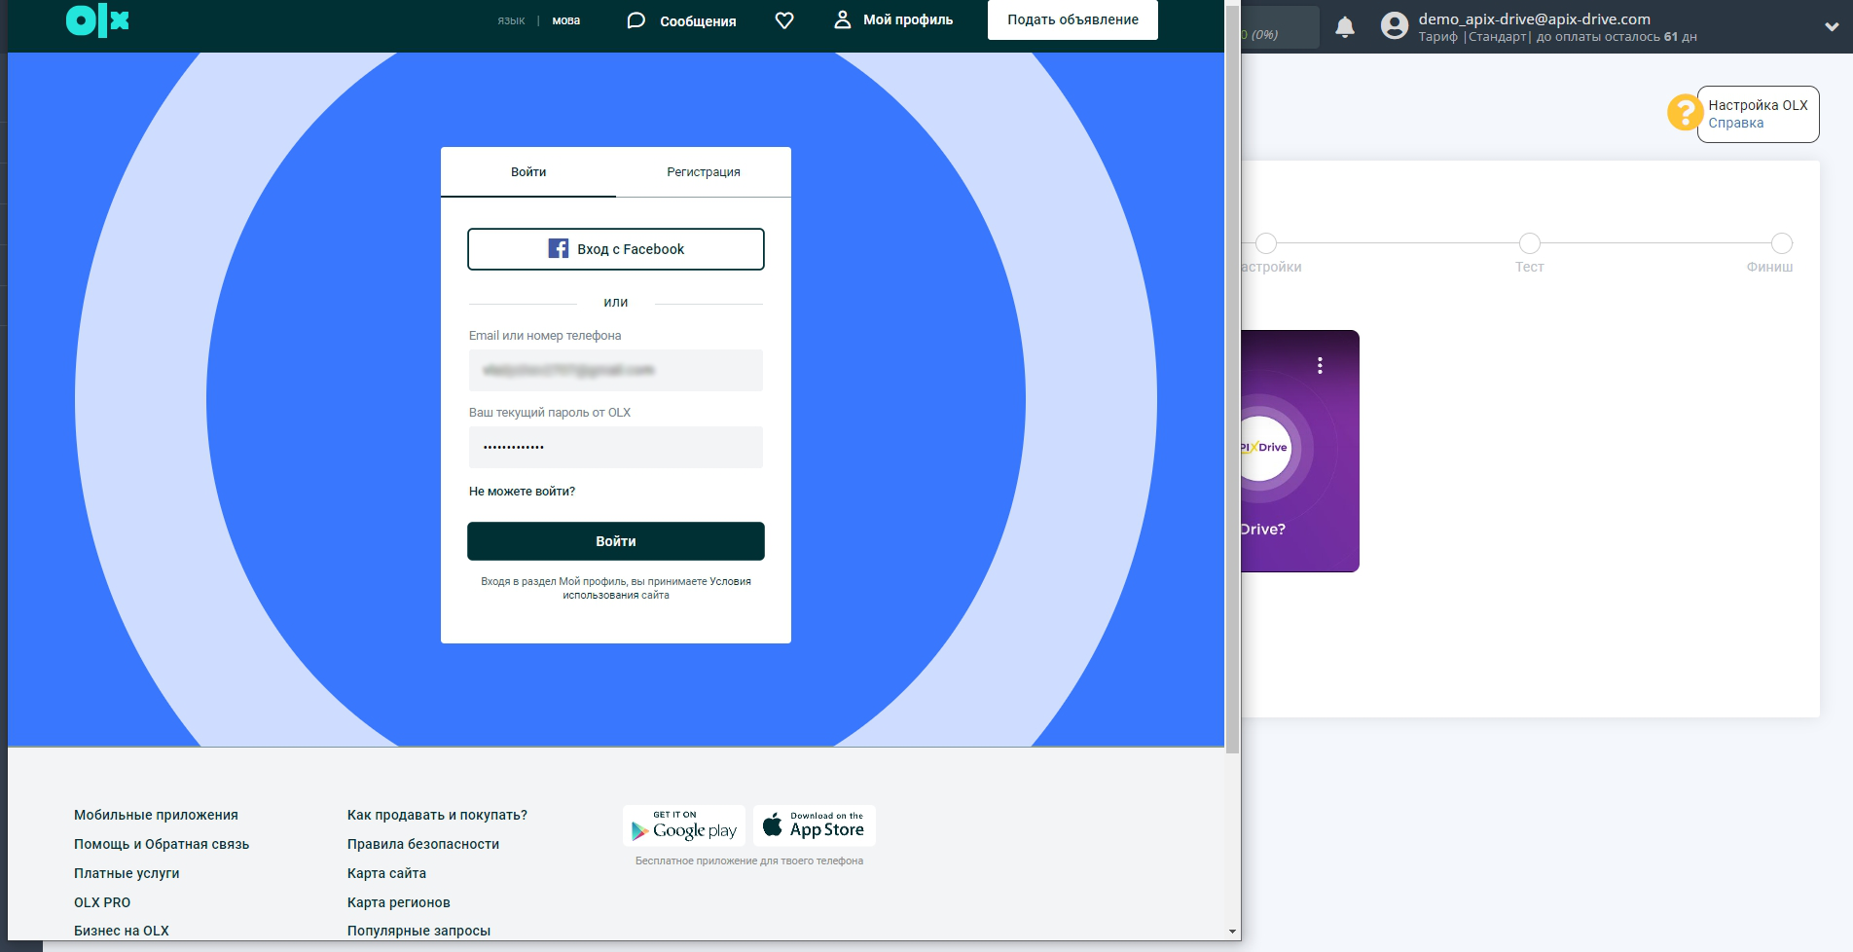
Task: Switch to the Регистрация tab
Action: coord(704,172)
